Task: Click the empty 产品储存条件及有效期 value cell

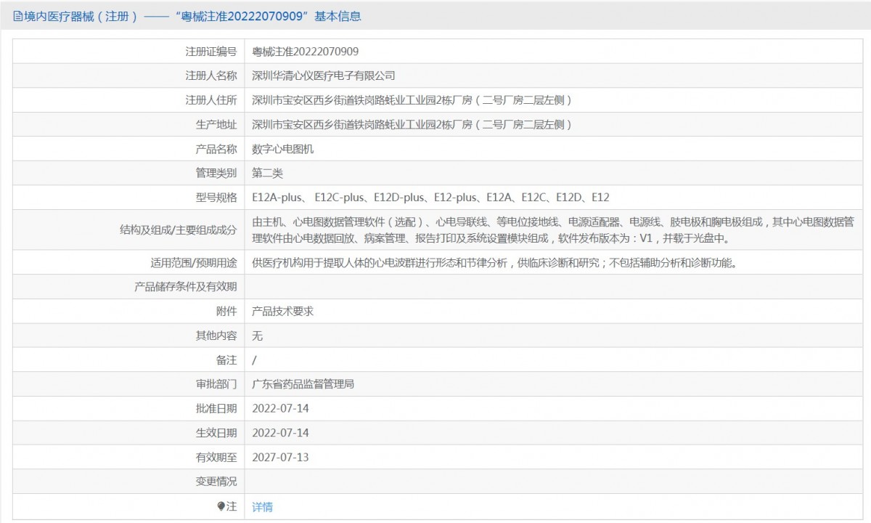Action: [x=553, y=287]
